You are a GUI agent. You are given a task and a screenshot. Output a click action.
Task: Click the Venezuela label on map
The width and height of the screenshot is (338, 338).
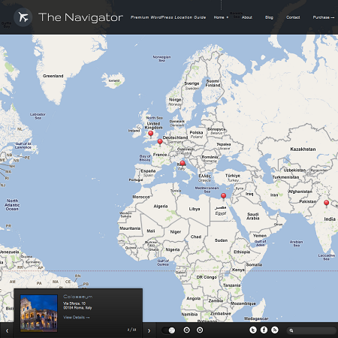tap(9, 252)
